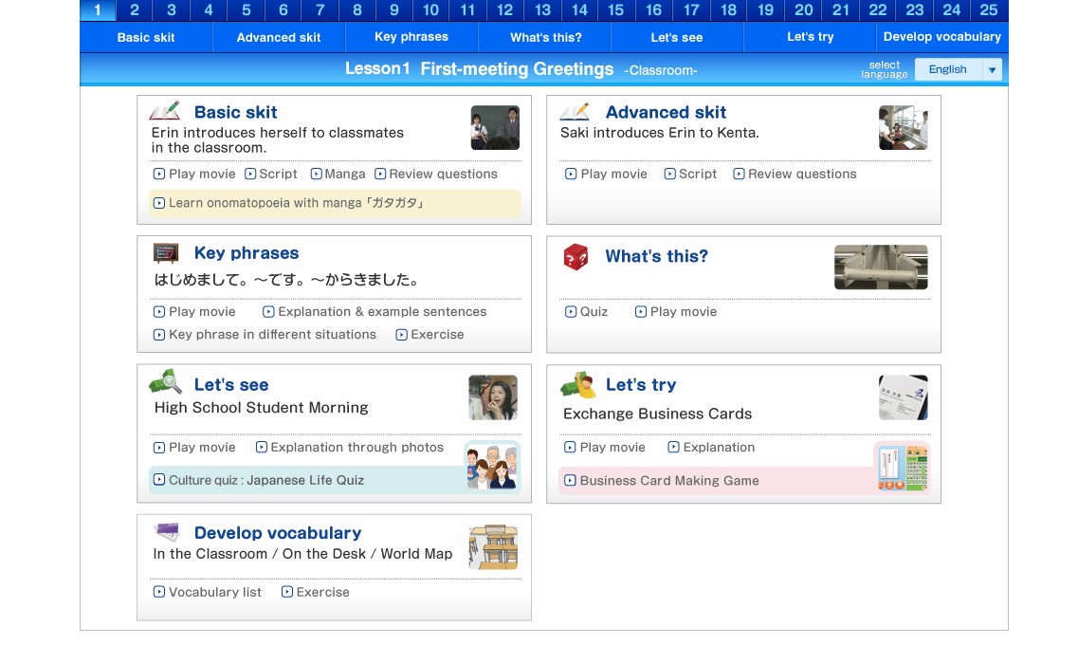Open Key phrases in navigation bar
1078x645 pixels.
tap(411, 37)
